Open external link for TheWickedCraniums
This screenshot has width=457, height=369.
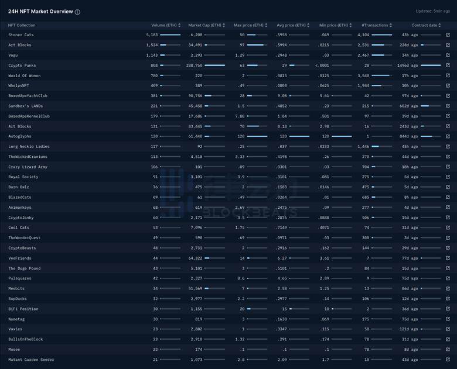(x=448, y=157)
